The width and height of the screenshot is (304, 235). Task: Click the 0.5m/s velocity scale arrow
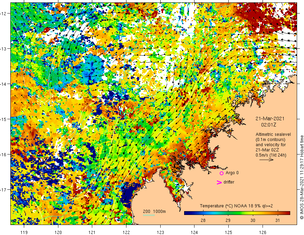pyautogui.click(x=266, y=160)
